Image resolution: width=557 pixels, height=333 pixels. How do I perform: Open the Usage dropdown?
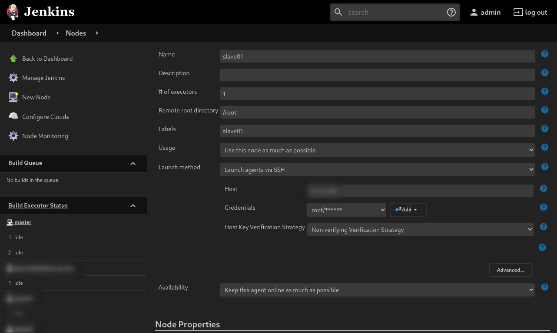[x=377, y=150]
